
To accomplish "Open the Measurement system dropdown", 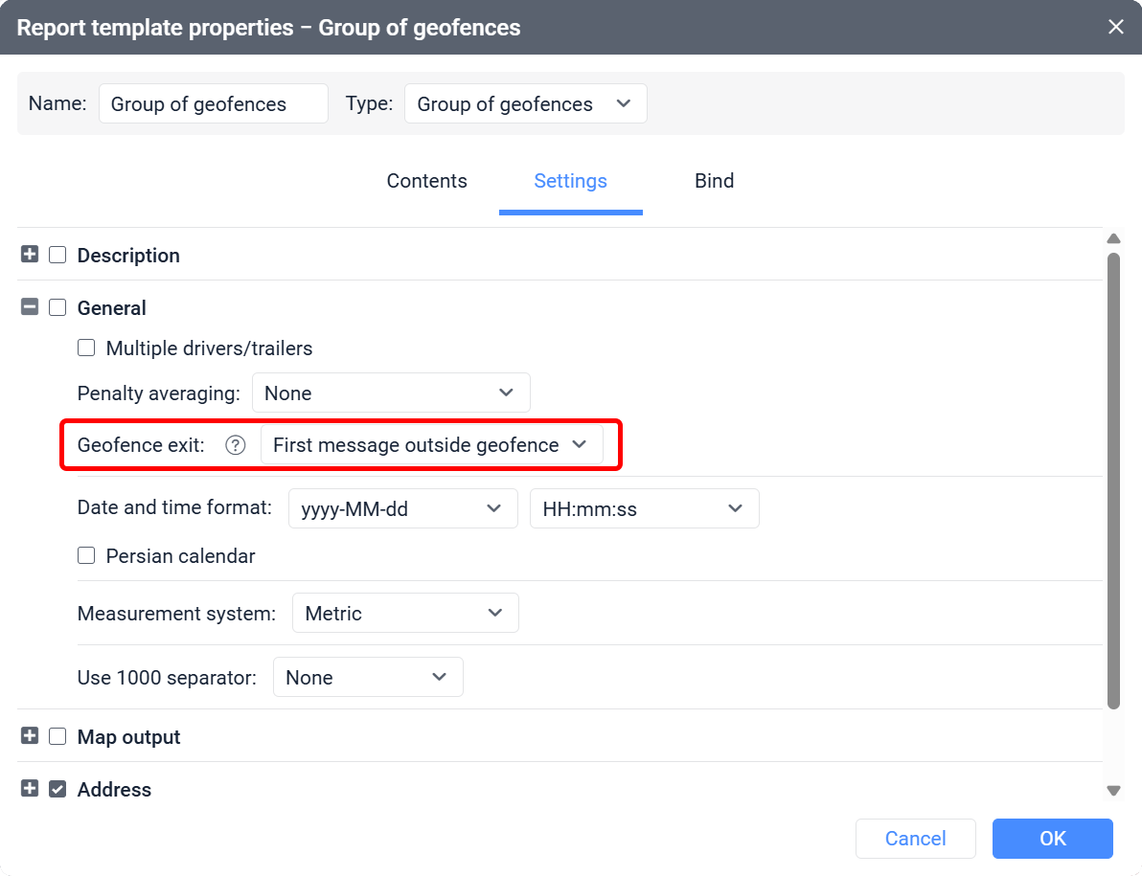I will click(405, 613).
